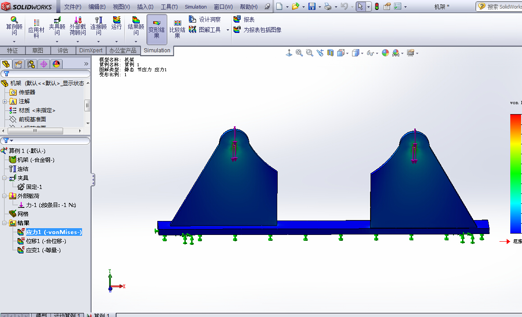Open External Loads Advisor (外部载荷顾问)

[x=78, y=26]
